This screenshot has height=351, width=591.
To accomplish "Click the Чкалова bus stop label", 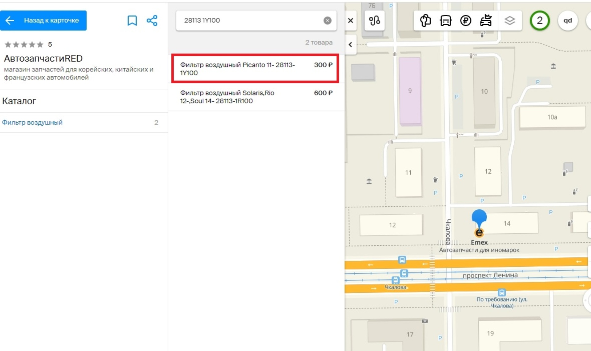I will (x=395, y=287).
